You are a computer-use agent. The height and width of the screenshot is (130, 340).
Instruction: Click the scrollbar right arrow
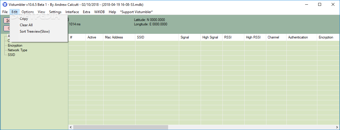point(338,127)
